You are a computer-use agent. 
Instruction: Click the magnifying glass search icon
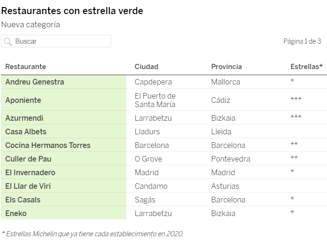click(8, 41)
